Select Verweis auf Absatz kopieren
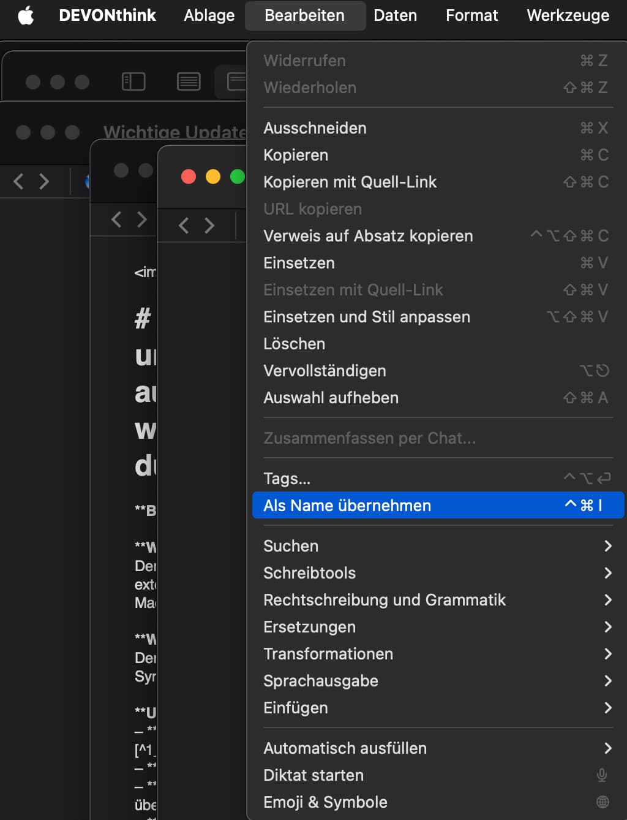627x820 pixels. coord(368,236)
